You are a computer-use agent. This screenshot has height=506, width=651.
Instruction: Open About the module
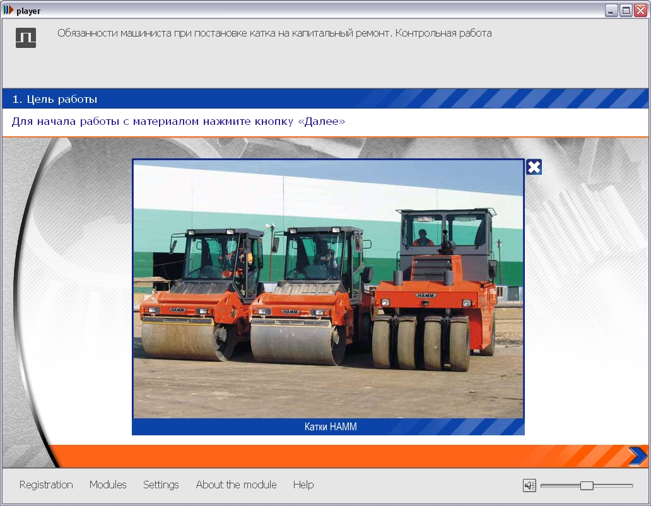236,485
